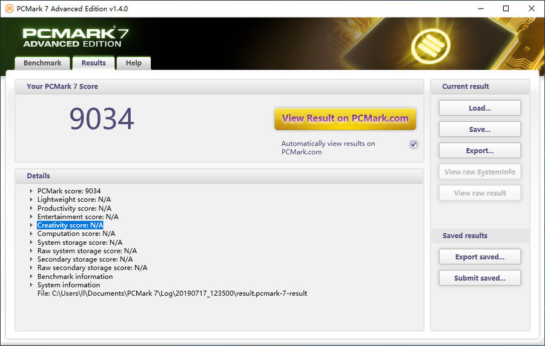Image resolution: width=545 pixels, height=346 pixels.
Task: Click the large 9034 score value
Action: [x=102, y=119]
